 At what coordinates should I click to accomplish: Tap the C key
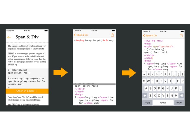point(159,96)
